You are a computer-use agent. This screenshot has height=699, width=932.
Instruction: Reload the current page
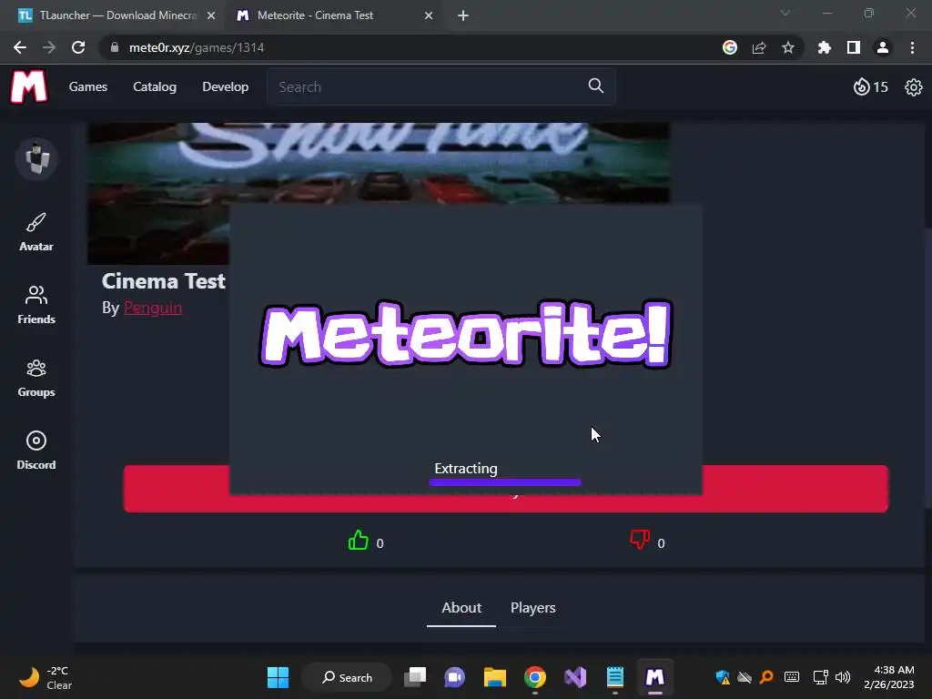78,47
